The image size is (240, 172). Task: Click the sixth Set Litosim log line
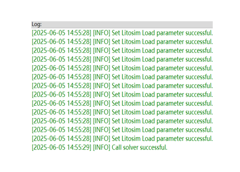click(122, 77)
